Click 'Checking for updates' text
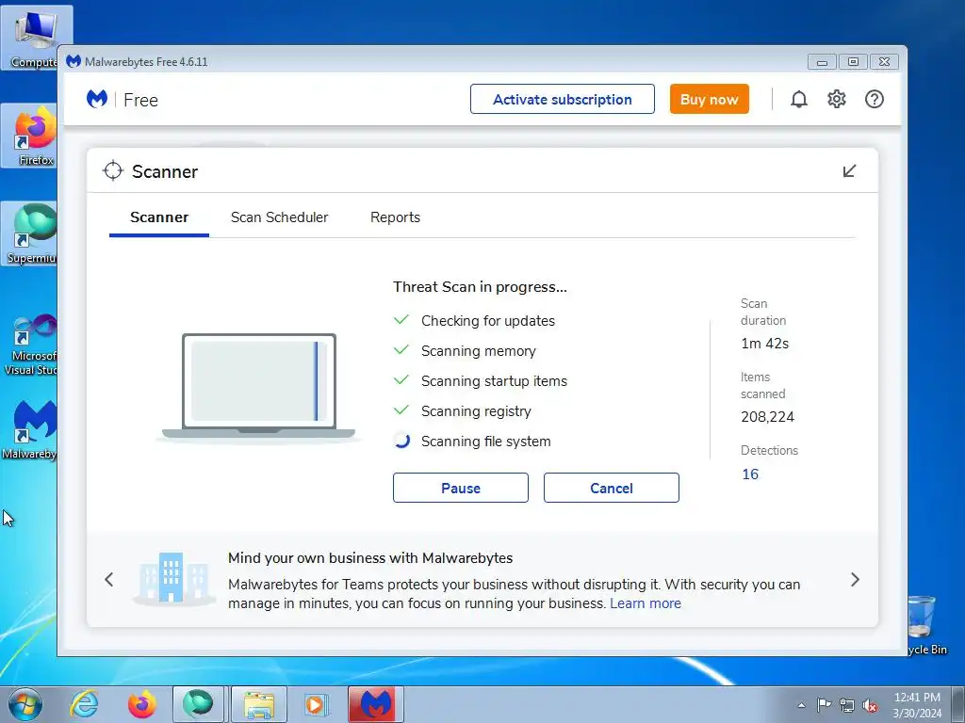This screenshot has height=723, width=965. click(x=488, y=320)
